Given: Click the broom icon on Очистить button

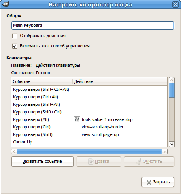Looking at the screenshot, I should click(139, 162).
